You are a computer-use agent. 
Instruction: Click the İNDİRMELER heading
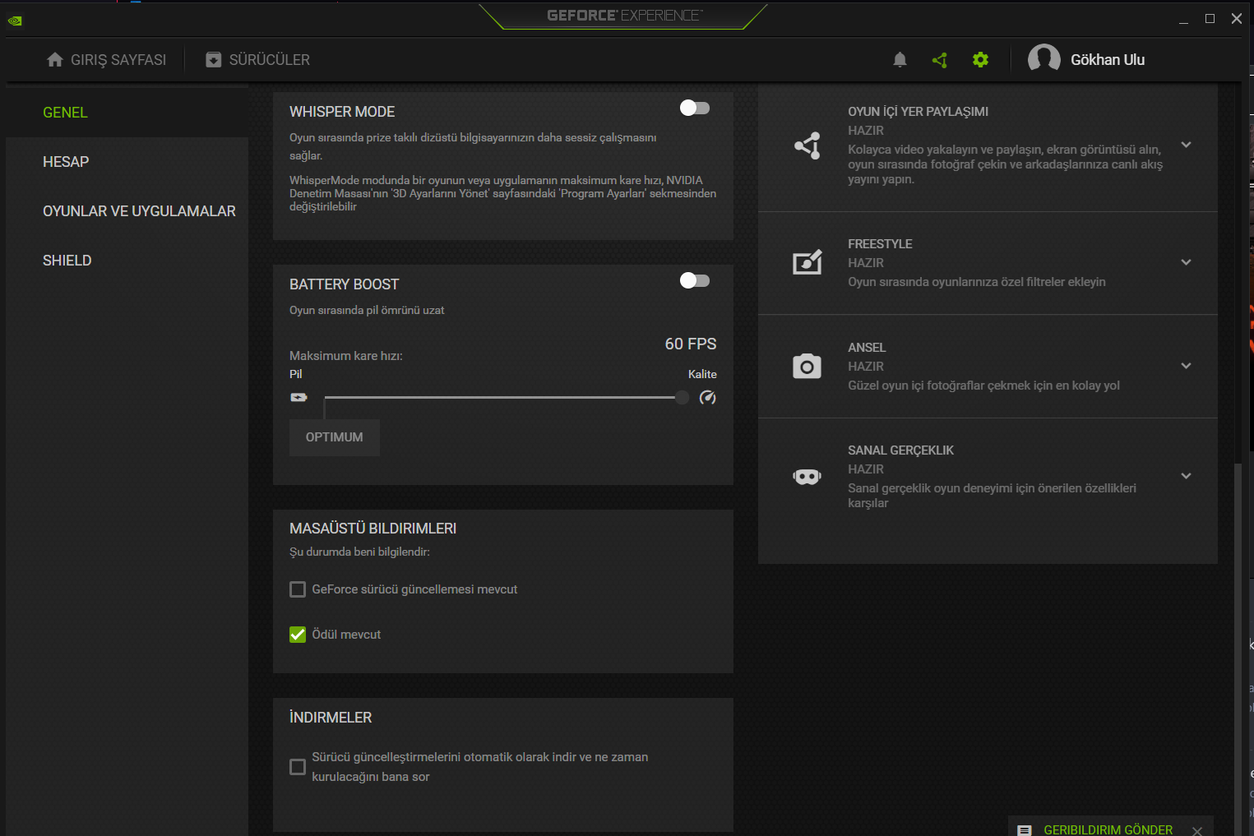(331, 718)
